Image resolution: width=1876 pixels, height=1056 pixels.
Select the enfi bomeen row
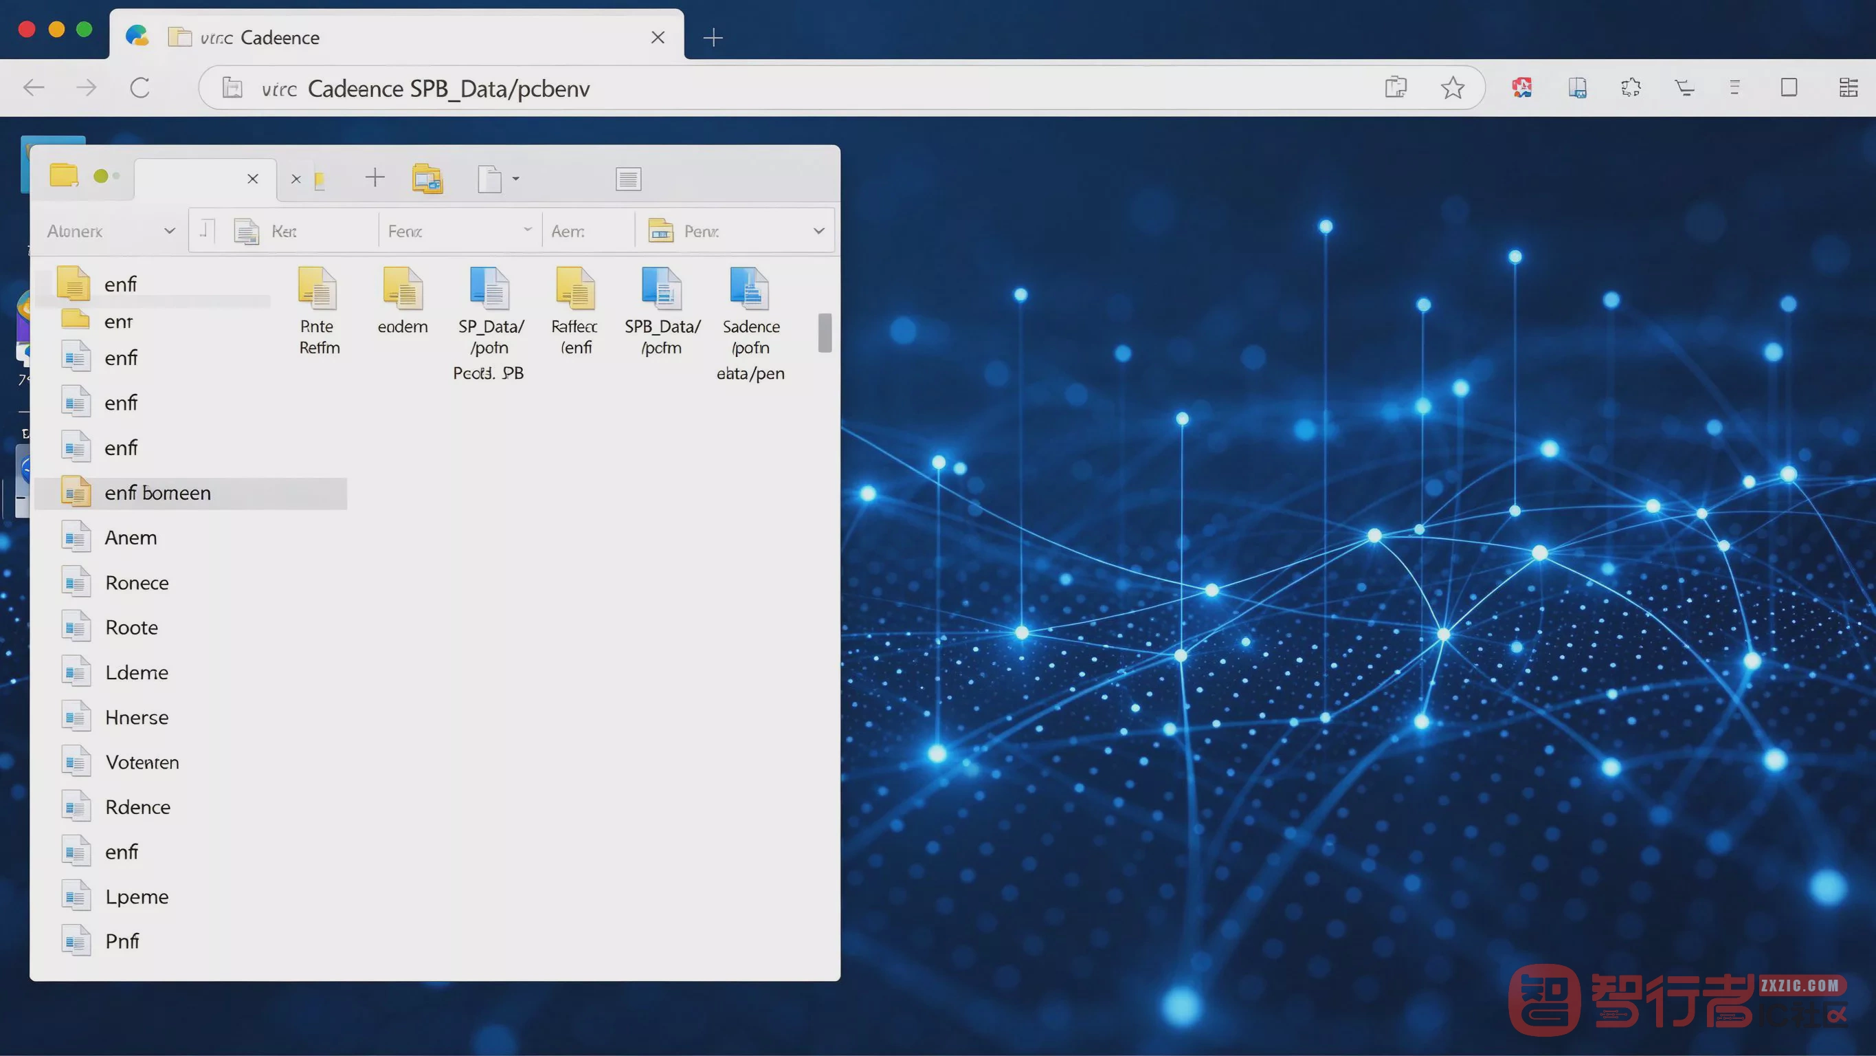click(x=191, y=494)
